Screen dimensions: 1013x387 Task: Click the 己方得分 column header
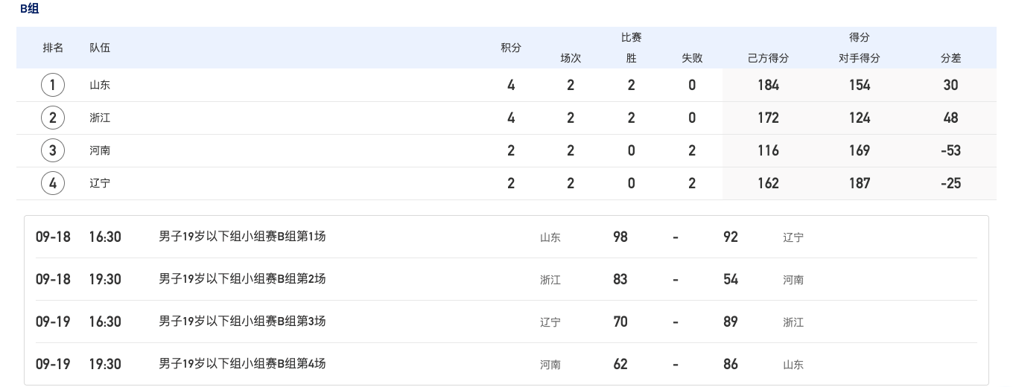click(x=768, y=58)
